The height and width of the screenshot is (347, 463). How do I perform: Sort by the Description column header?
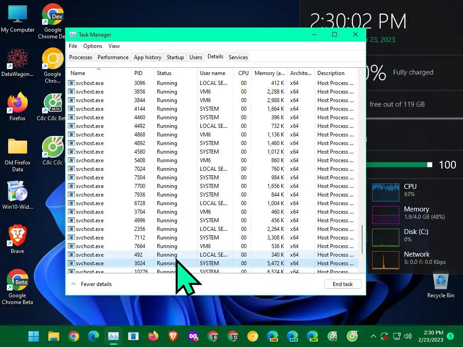(x=336, y=73)
